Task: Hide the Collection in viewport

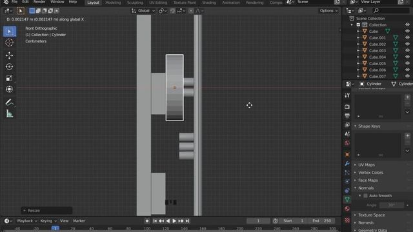Action: [407, 24]
